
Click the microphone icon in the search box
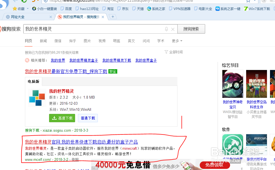tap(166, 29)
